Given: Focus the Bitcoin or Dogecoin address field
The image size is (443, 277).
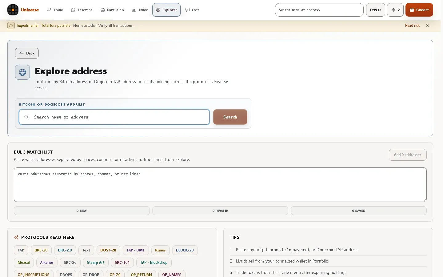Looking at the screenshot, I should click(114, 117).
